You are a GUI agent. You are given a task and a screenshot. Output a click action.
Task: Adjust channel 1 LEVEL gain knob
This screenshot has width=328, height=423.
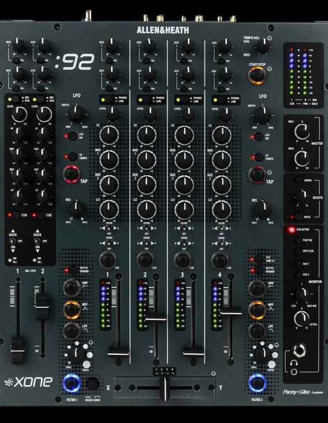[113, 114]
